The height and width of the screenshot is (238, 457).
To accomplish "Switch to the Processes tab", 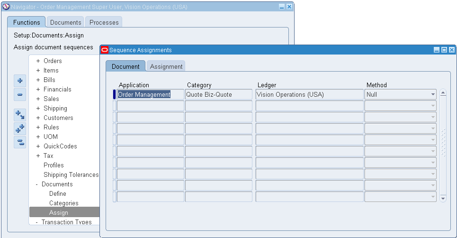I will (104, 22).
